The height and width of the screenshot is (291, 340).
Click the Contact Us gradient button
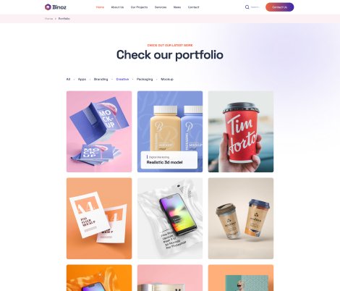click(x=280, y=7)
